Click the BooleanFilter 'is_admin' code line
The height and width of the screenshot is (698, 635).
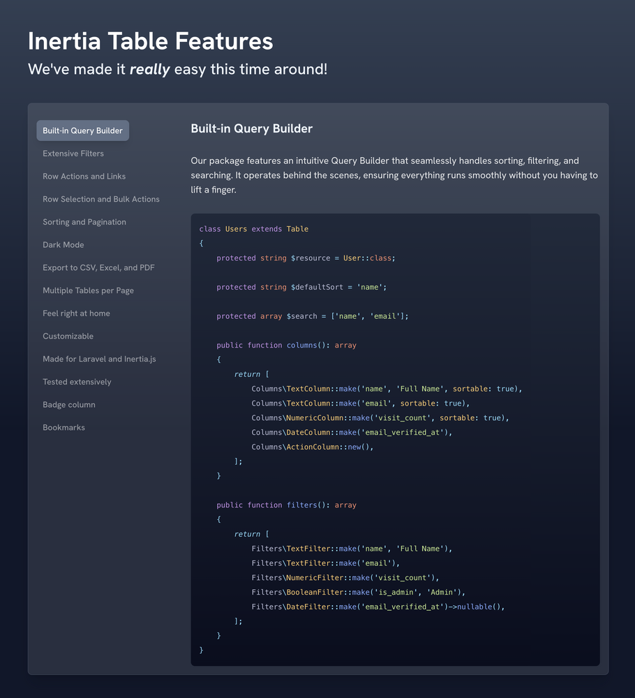click(358, 592)
